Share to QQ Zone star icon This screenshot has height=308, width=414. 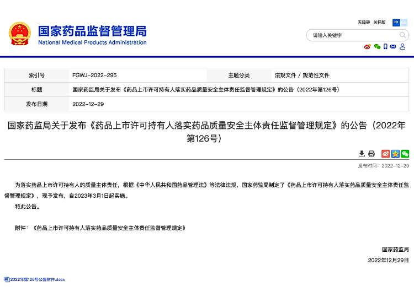click(395, 154)
